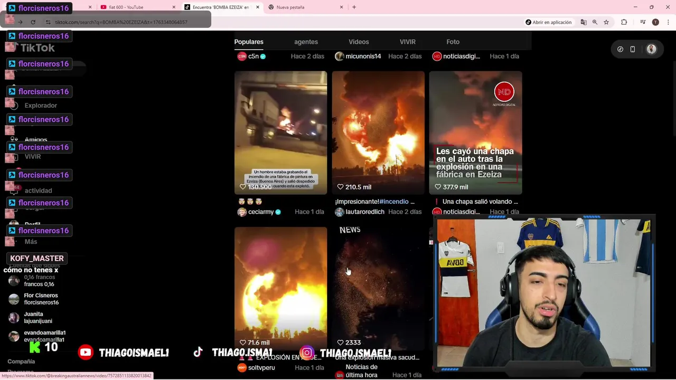Viewport: 676px width, 380px height.
Task: Open soltvperu username link
Action: pos(261,367)
